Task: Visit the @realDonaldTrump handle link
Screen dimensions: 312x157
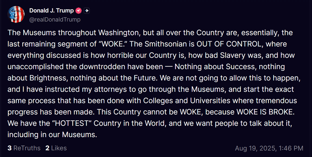Action: [55, 20]
